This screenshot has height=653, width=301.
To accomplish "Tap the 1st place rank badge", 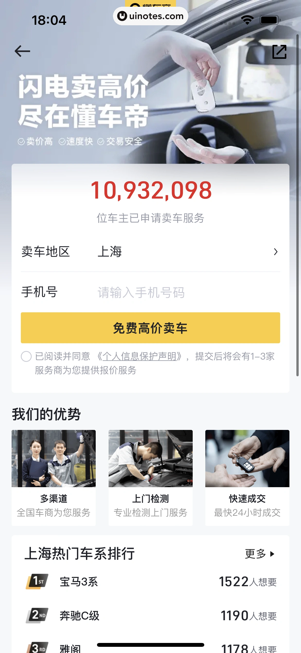I will coord(37,581).
